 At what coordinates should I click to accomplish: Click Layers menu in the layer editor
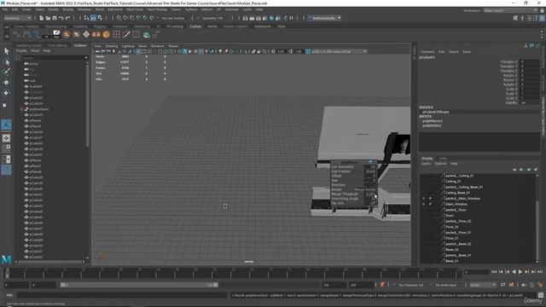[427, 164]
